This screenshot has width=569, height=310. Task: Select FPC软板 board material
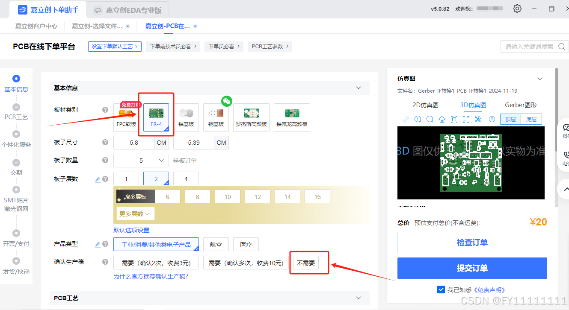tap(126, 117)
